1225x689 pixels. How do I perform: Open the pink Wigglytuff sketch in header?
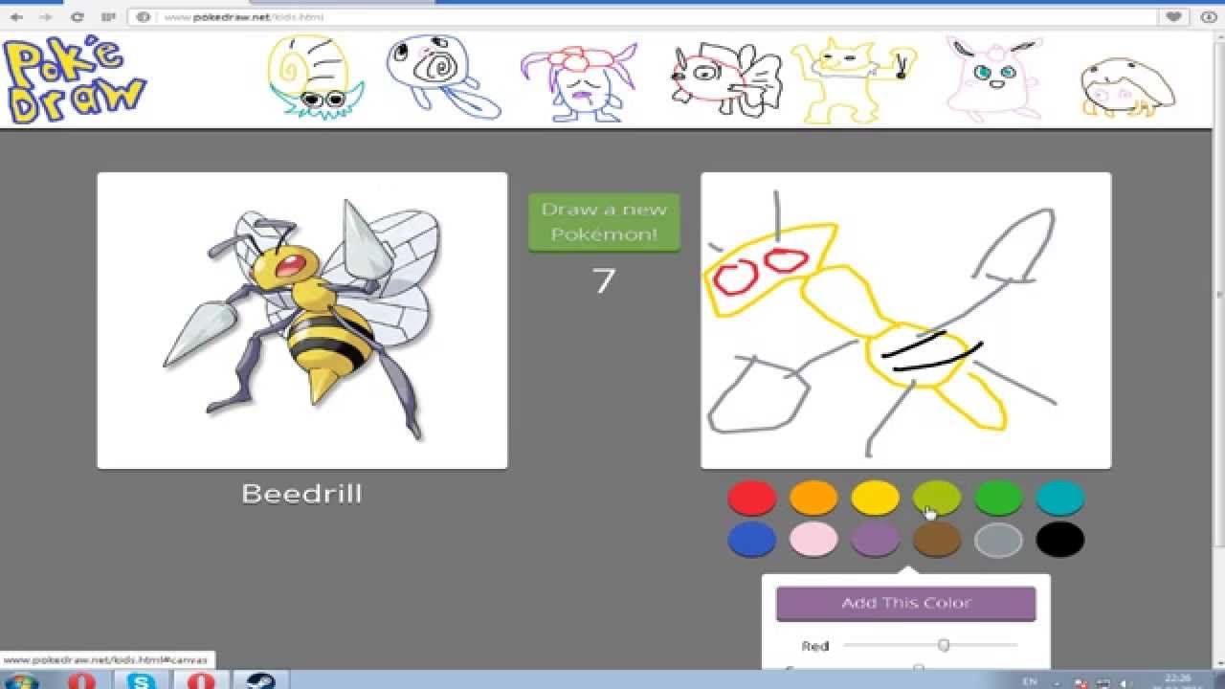(x=992, y=78)
